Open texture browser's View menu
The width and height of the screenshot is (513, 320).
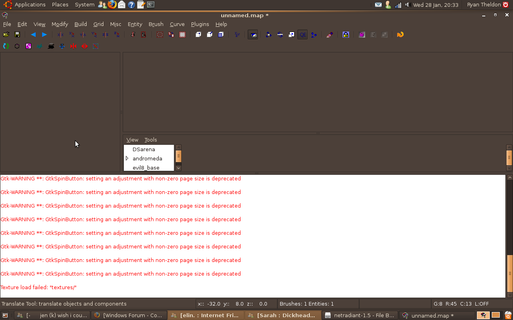tap(132, 140)
